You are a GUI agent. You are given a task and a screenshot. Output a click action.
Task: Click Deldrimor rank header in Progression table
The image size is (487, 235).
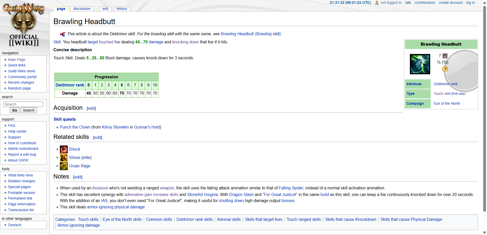tap(70, 85)
